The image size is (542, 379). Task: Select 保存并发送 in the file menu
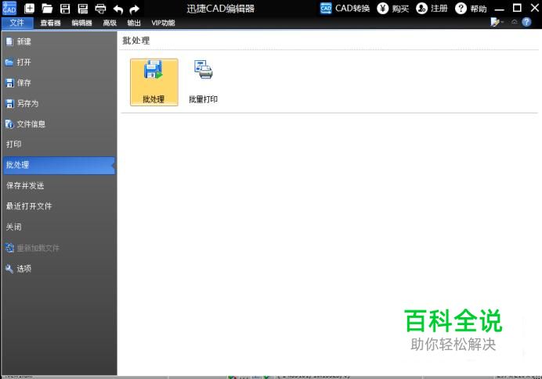59,186
